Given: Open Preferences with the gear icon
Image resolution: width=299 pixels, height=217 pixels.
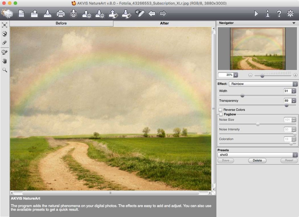Looking at the screenshot, I should [x=290, y=13].
